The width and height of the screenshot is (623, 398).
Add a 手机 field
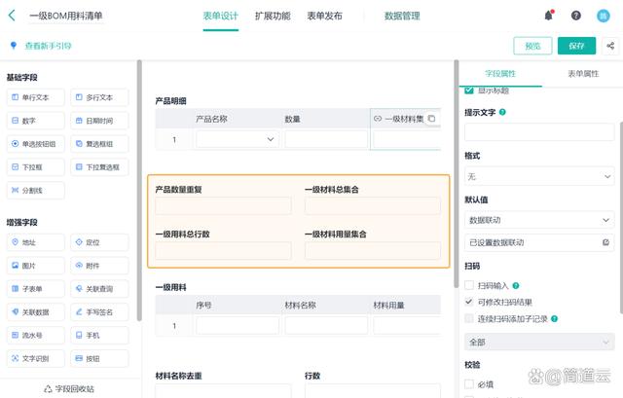(99, 336)
